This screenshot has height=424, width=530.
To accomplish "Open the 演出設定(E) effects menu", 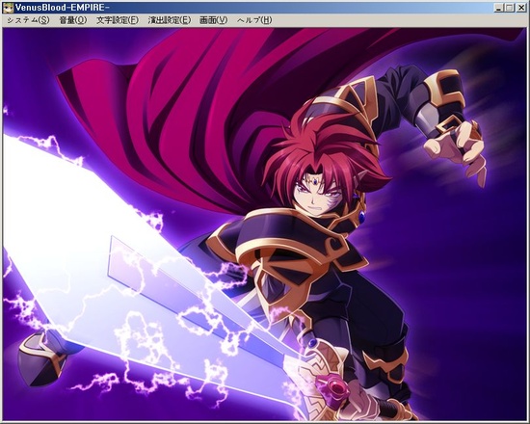I will (x=170, y=20).
